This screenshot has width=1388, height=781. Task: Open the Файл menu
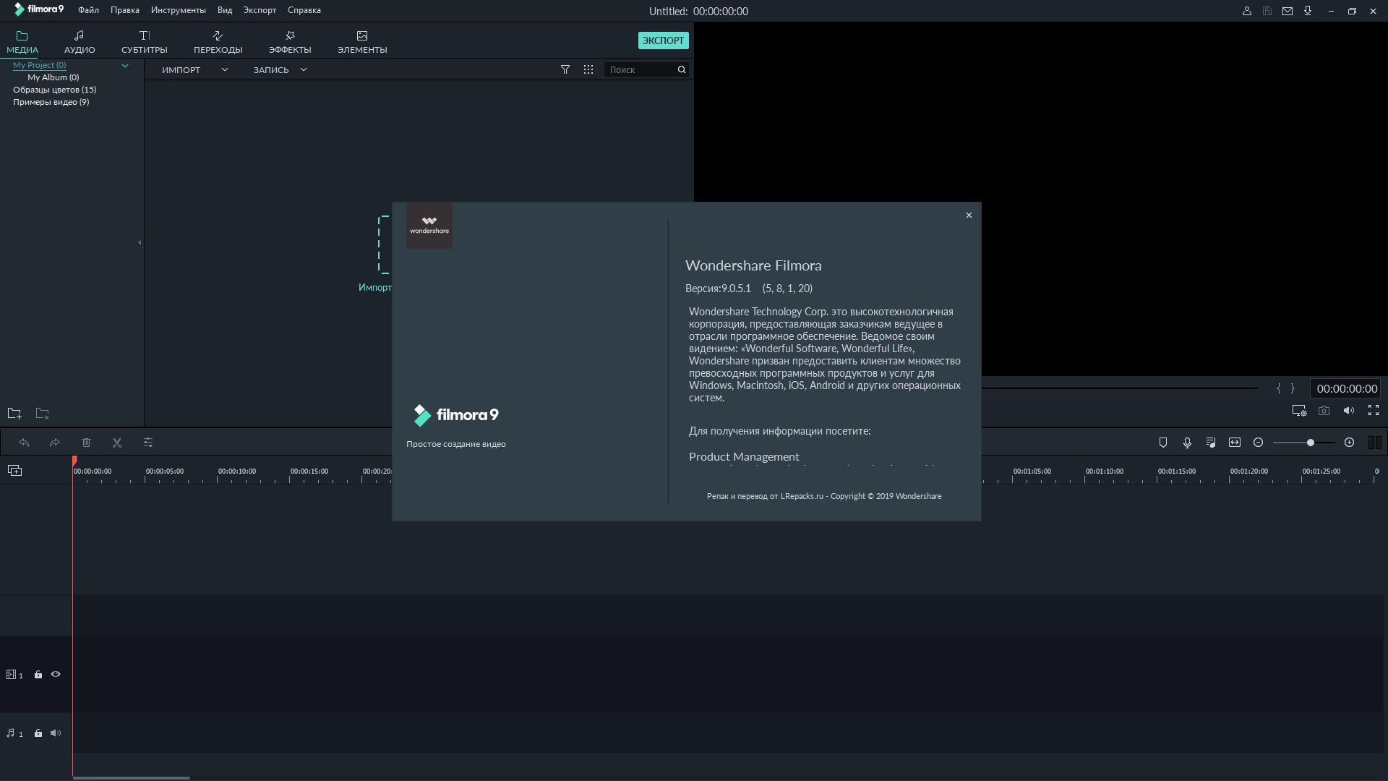[88, 10]
